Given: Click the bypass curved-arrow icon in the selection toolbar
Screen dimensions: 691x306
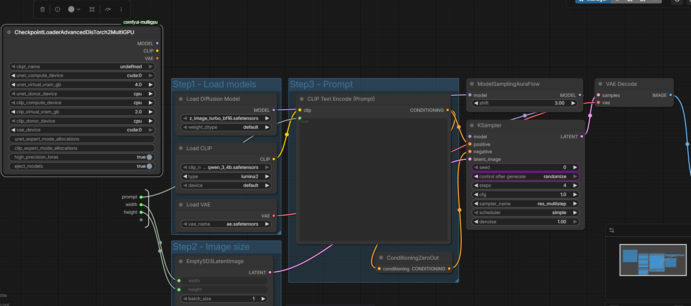Looking at the screenshot, I should point(108,9).
